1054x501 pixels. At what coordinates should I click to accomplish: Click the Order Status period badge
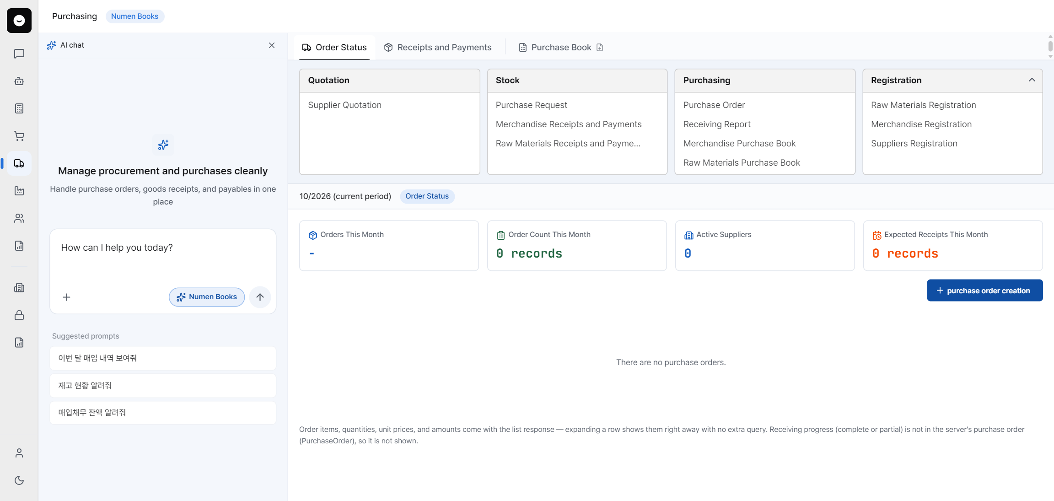pyautogui.click(x=427, y=196)
